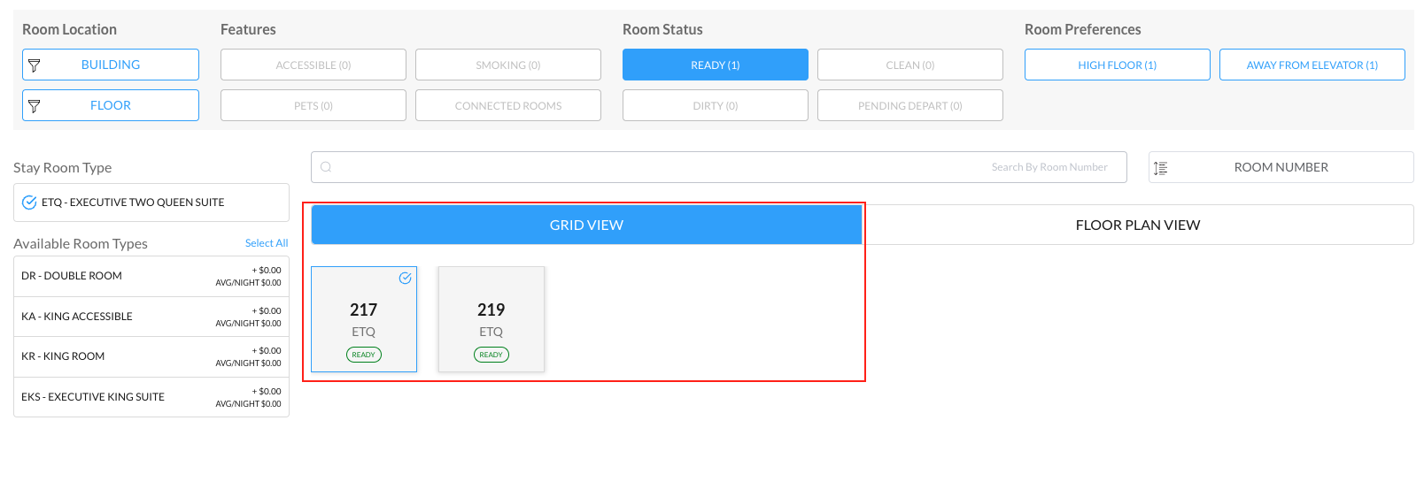The height and width of the screenshot is (497, 1424).
Task: Focus the Search By Room Number field
Action: pyautogui.click(x=718, y=167)
